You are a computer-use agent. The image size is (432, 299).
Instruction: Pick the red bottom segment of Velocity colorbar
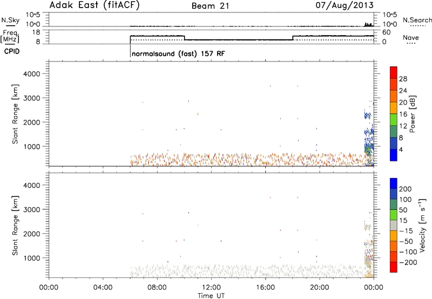394,267
